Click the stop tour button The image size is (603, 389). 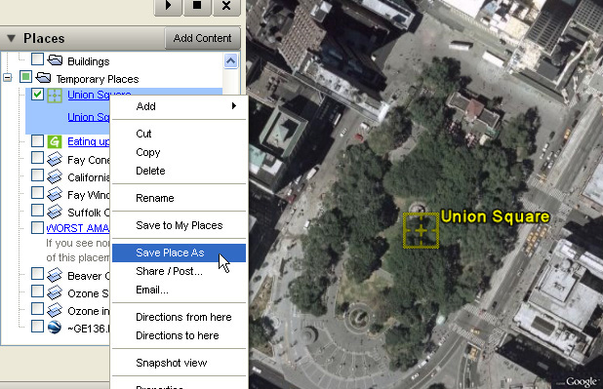pyautogui.click(x=197, y=6)
